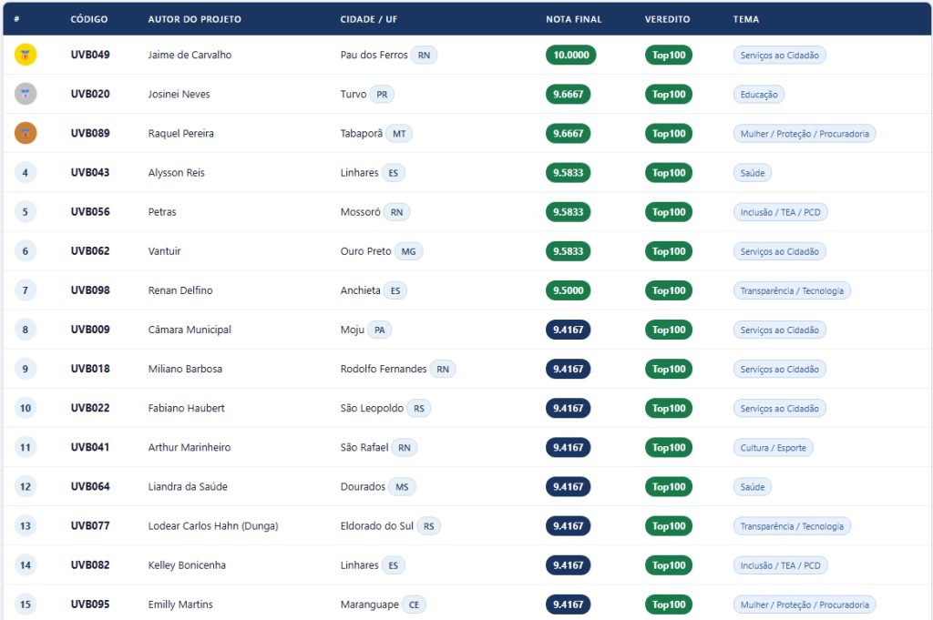Screen dimensions: 933x620
Task: Click the MT state badge beside Tabaporã
Action: coord(399,133)
